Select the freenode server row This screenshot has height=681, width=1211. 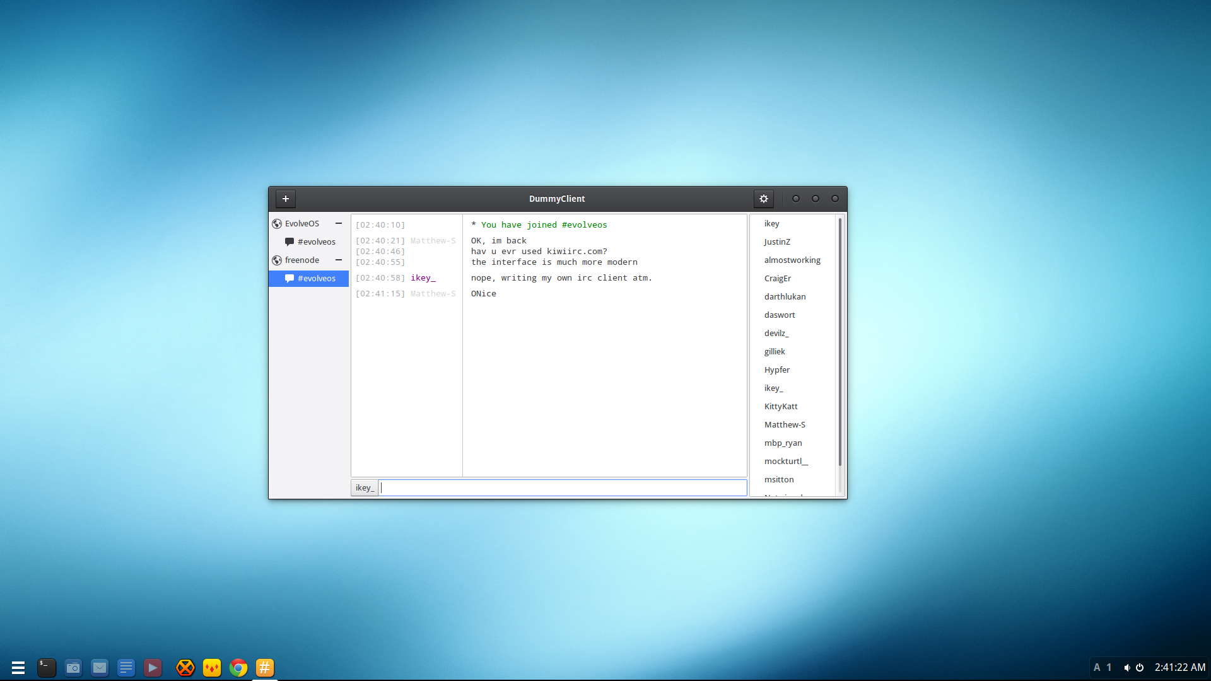(309, 260)
